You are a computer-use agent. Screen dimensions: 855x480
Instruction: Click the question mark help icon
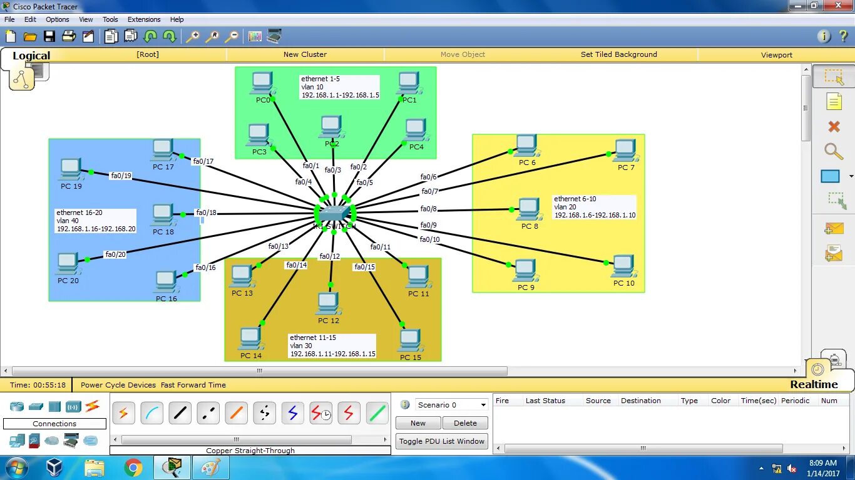pos(843,36)
